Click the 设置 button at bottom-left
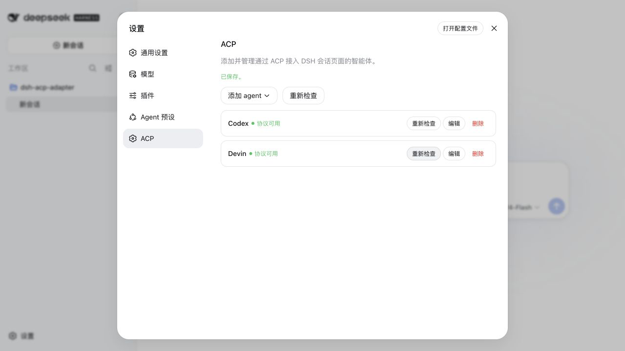This screenshot has height=351, width=625. (x=21, y=336)
